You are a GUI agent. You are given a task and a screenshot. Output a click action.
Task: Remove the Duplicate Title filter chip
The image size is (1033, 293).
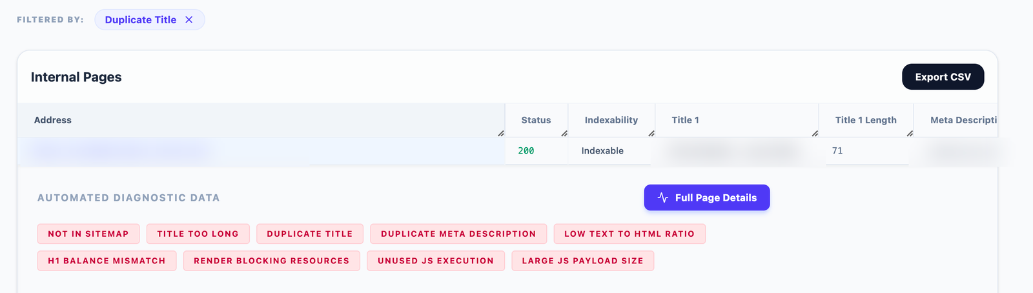(x=189, y=20)
